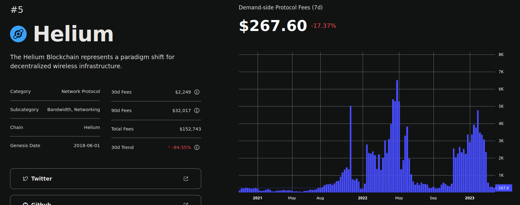Click the 8K y-axis label

point(501,55)
